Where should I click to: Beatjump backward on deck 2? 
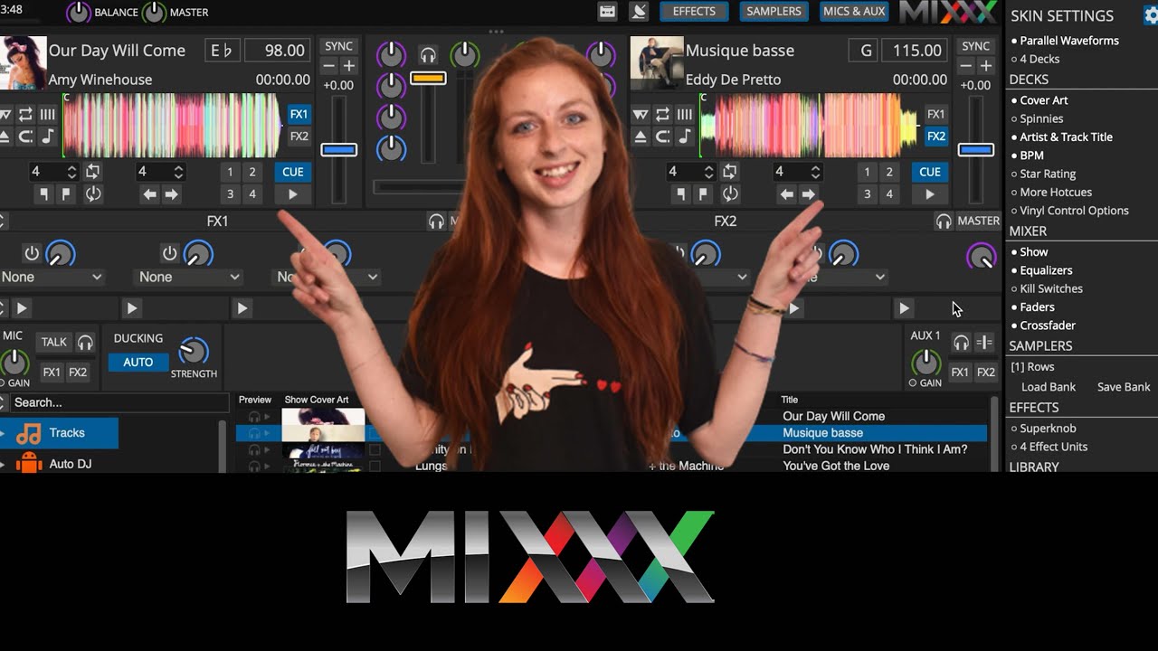[786, 193]
